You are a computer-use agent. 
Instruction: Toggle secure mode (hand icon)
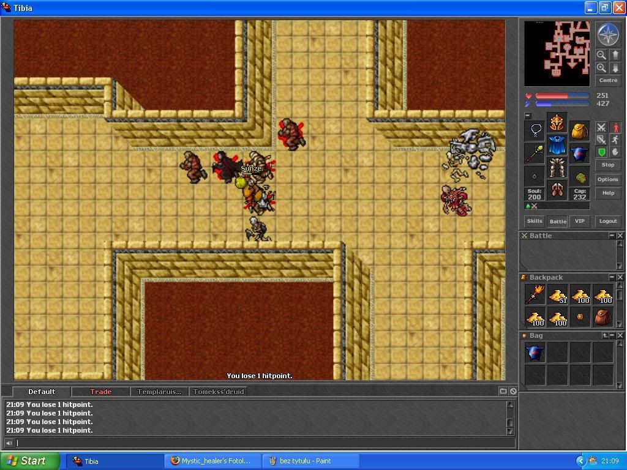click(615, 152)
